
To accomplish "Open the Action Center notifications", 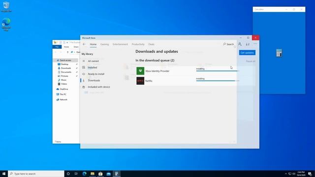I will [310, 174].
